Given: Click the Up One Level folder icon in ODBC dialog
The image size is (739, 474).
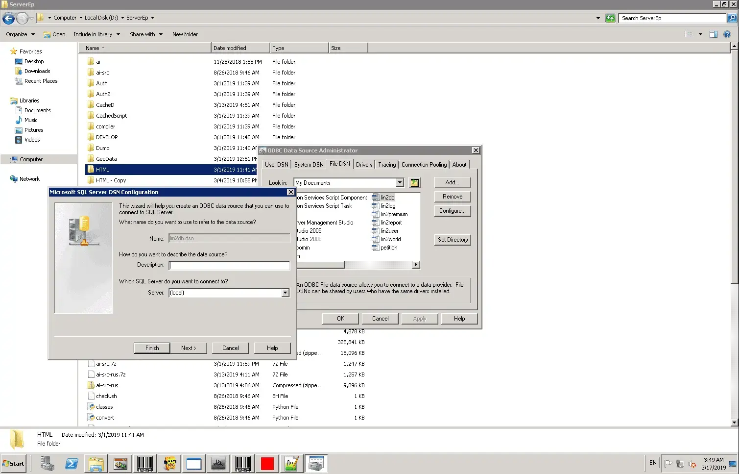Looking at the screenshot, I should (414, 183).
